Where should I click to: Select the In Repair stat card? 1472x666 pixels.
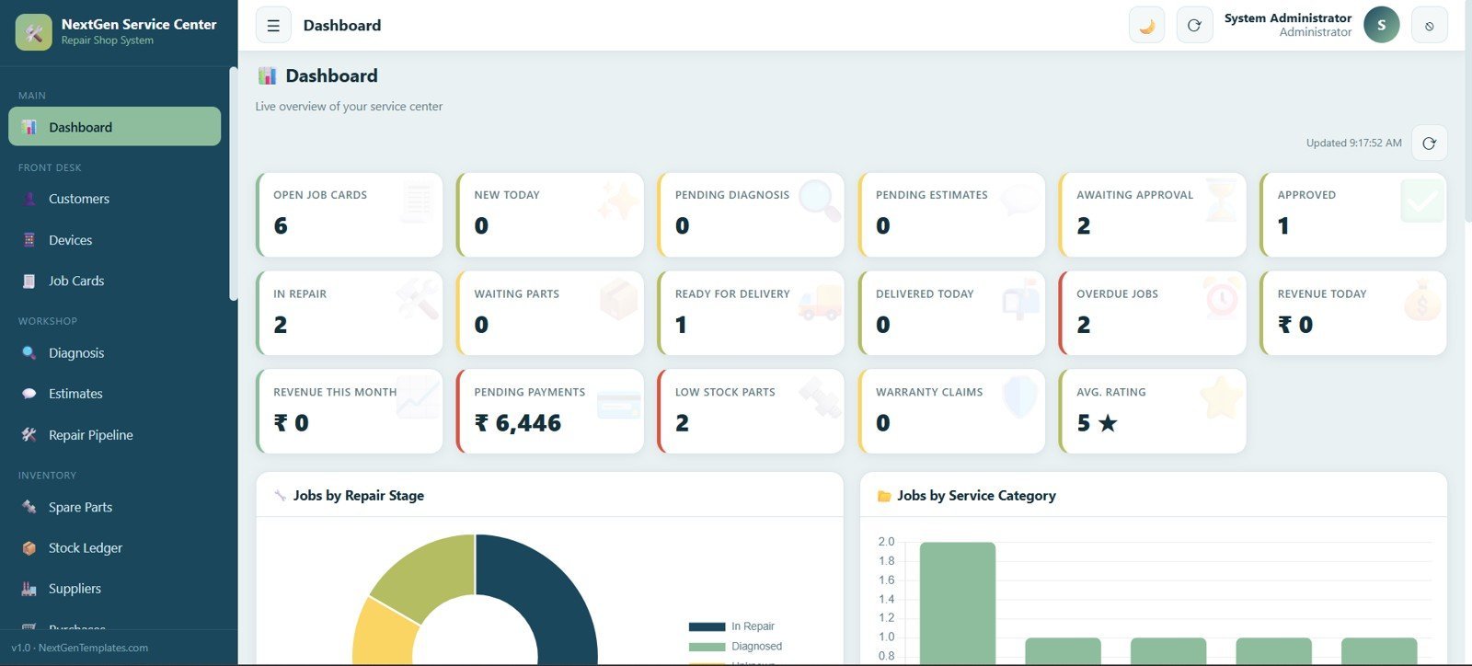point(350,313)
